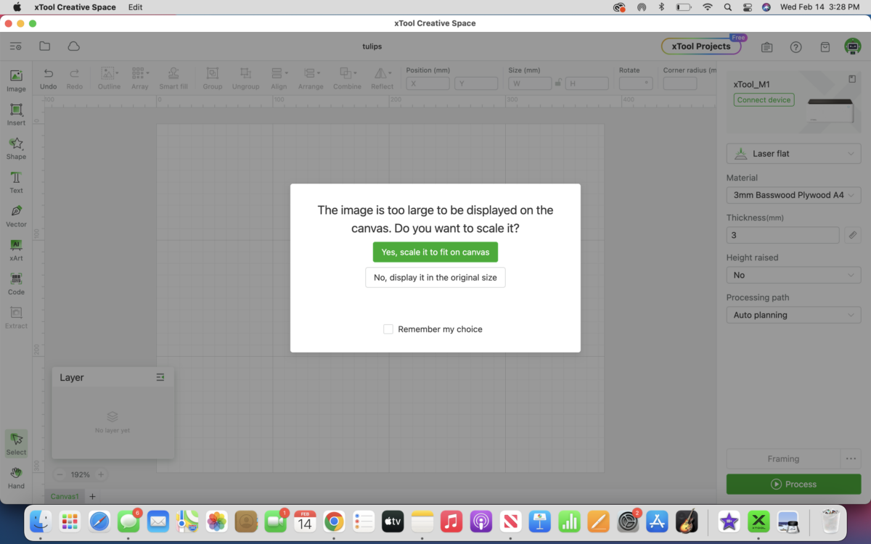Open the Apple menu
The height and width of the screenshot is (544, 871).
(x=17, y=7)
